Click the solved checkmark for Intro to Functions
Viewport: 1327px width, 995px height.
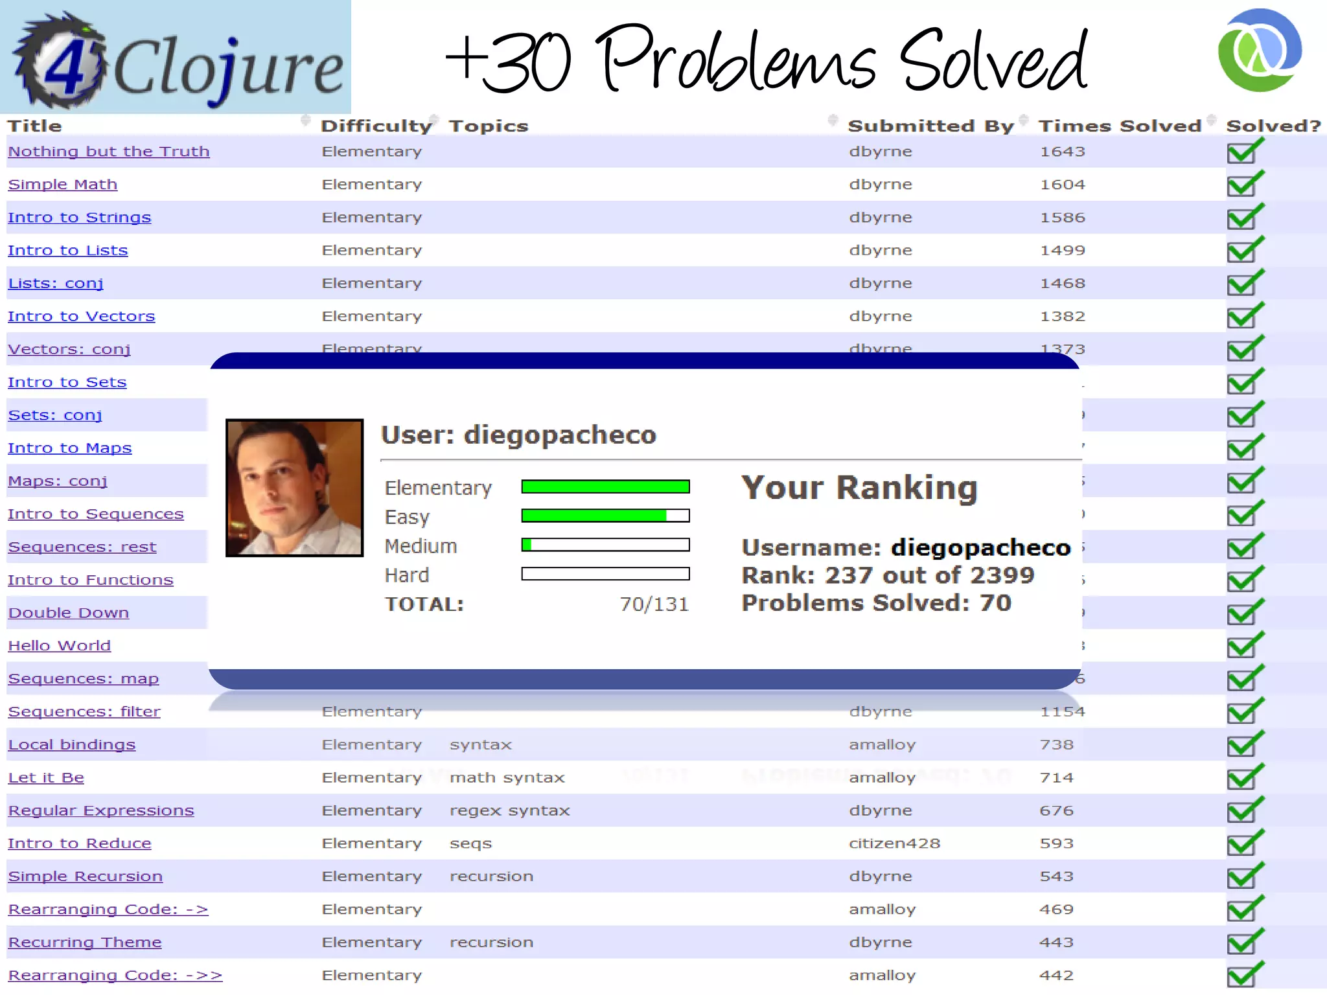pyautogui.click(x=1245, y=580)
